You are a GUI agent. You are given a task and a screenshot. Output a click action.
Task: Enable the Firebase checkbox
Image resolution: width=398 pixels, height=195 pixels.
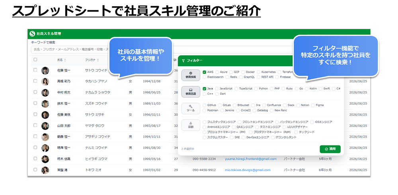click(277, 77)
